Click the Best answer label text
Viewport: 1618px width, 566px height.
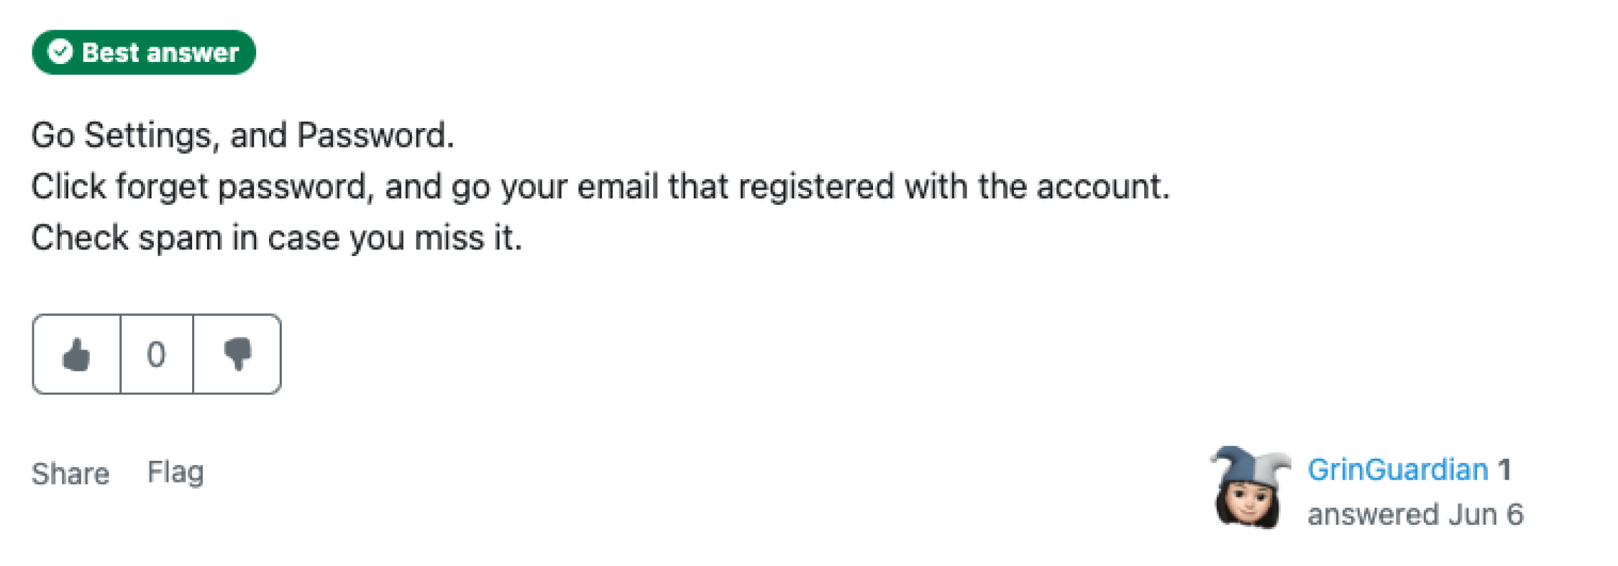click(160, 53)
